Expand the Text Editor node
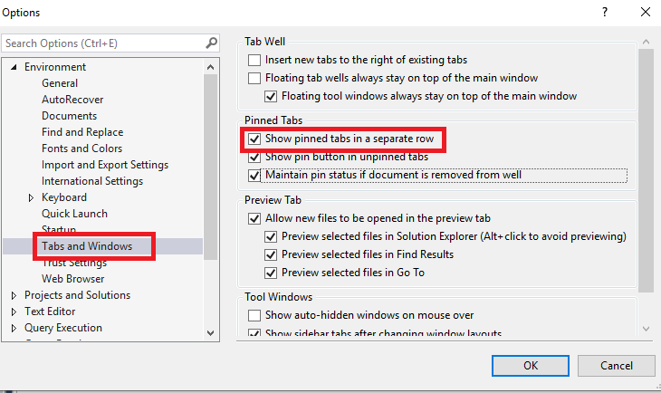Viewport: 661px width, 393px height. coord(14,312)
